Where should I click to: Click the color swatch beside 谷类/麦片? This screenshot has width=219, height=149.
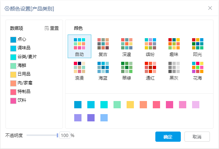[x=13, y=57]
